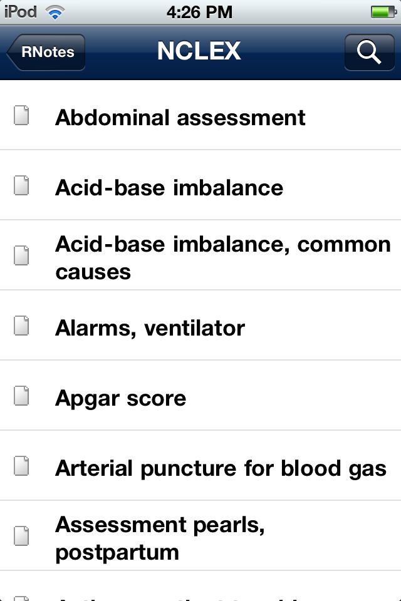Open Abdominal assessment topic

tap(200, 115)
